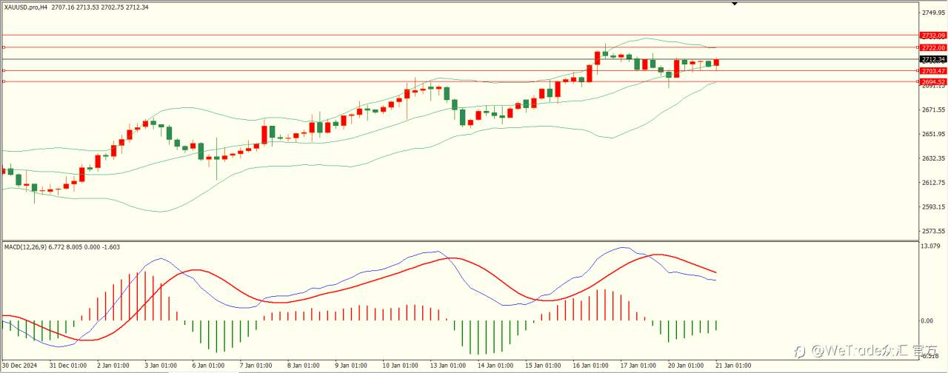948x373 pixels.
Task: Click the 15 Jan 01:00 date label
Action: tap(541, 366)
